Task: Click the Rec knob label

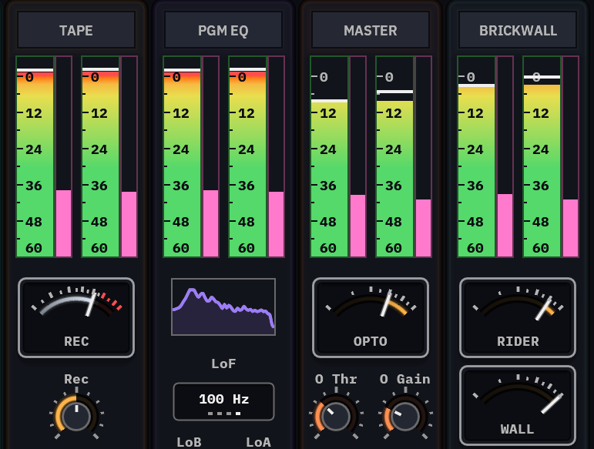Action: 76,379
